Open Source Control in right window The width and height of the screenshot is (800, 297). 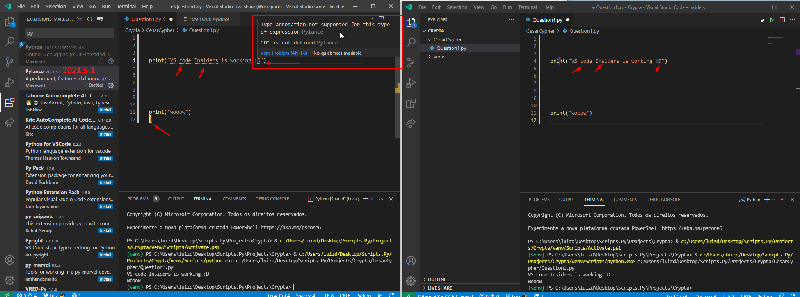(411, 62)
